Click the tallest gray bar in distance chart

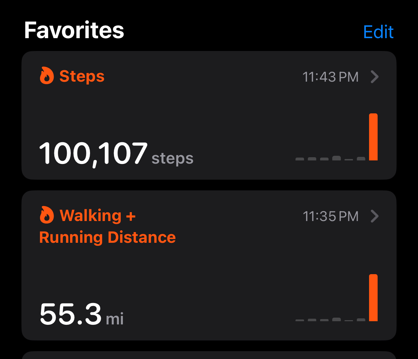point(336,319)
